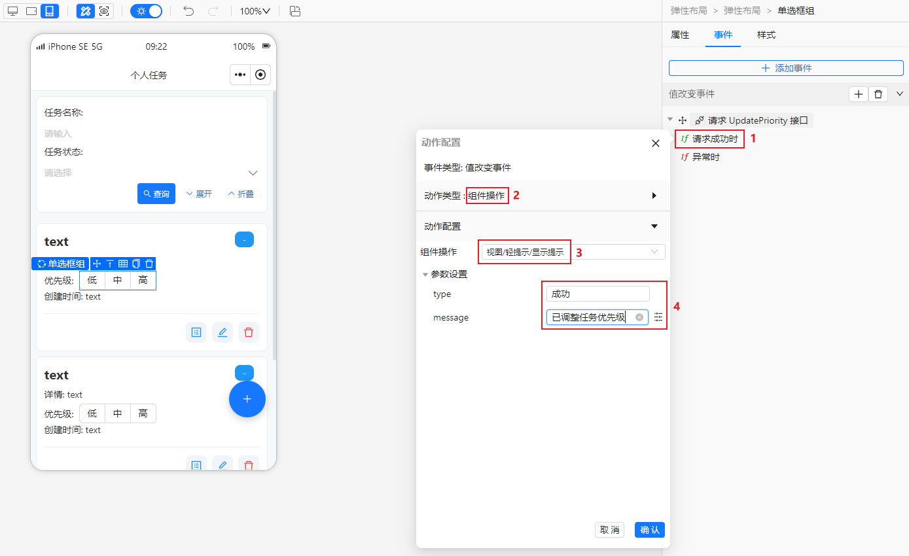Click the save icon in top toolbar

pos(295,11)
